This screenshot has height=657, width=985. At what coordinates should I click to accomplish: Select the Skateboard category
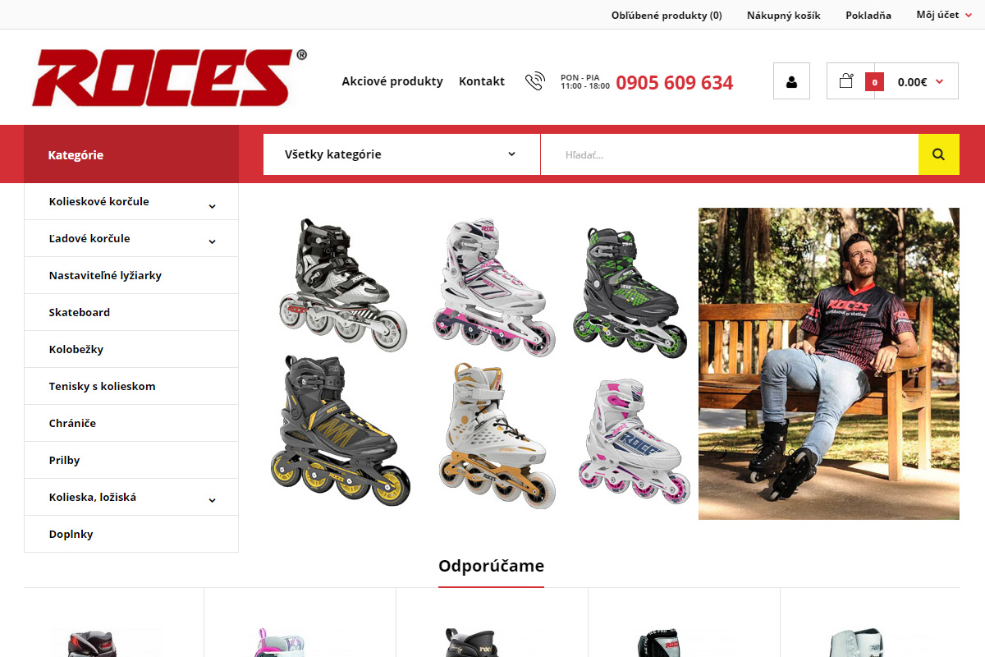pyautogui.click(x=131, y=312)
